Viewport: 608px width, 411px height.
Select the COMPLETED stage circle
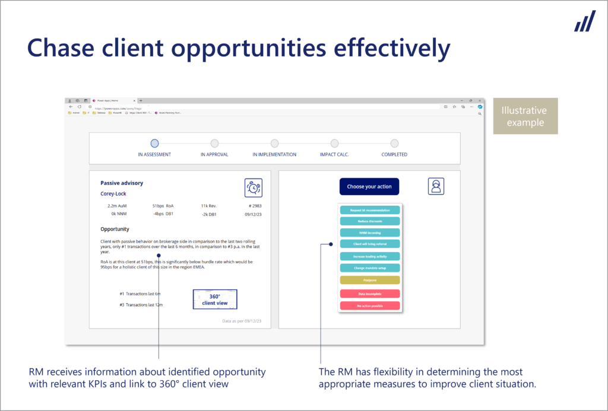[394, 143]
